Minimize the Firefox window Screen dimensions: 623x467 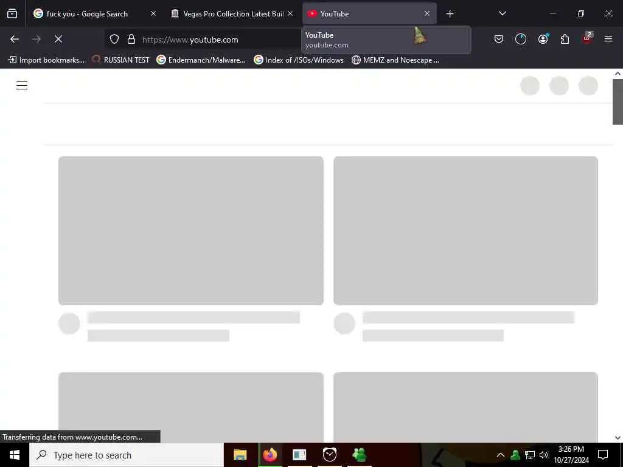click(x=552, y=14)
